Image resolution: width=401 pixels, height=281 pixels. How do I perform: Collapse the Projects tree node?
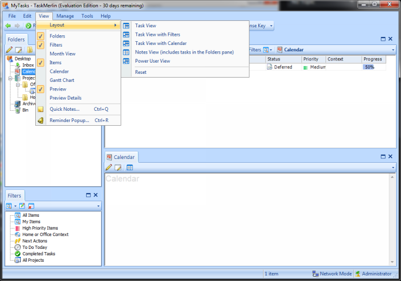[10, 78]
